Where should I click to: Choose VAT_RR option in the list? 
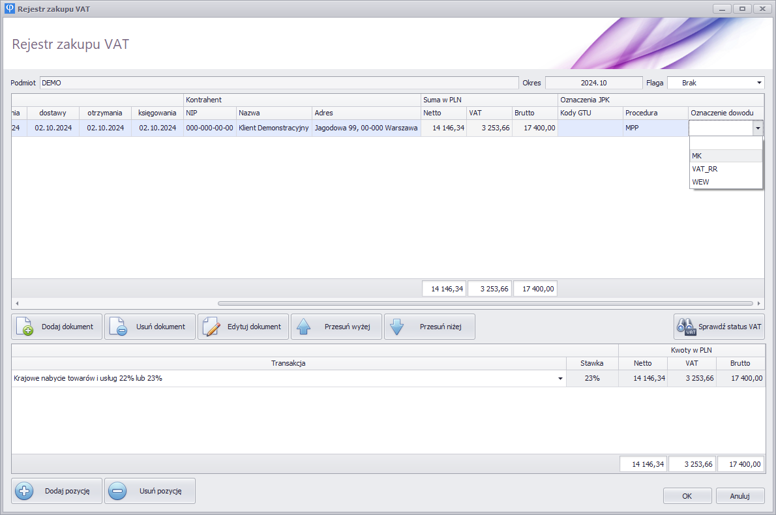725,169
